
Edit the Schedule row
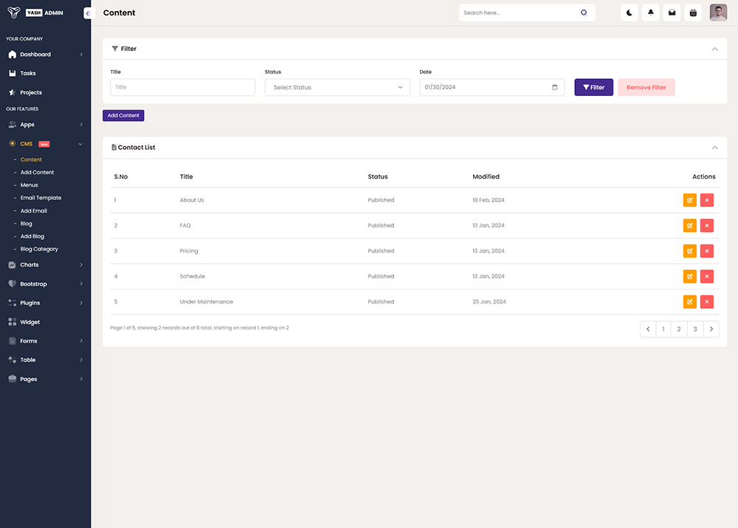pyautogui.click(x=689, y=276)
